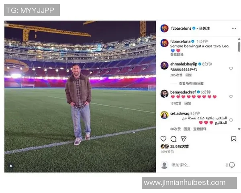Toggle the 已关注 following status
This screenshot has height=193, width=241.
click(x=204, y=28)
